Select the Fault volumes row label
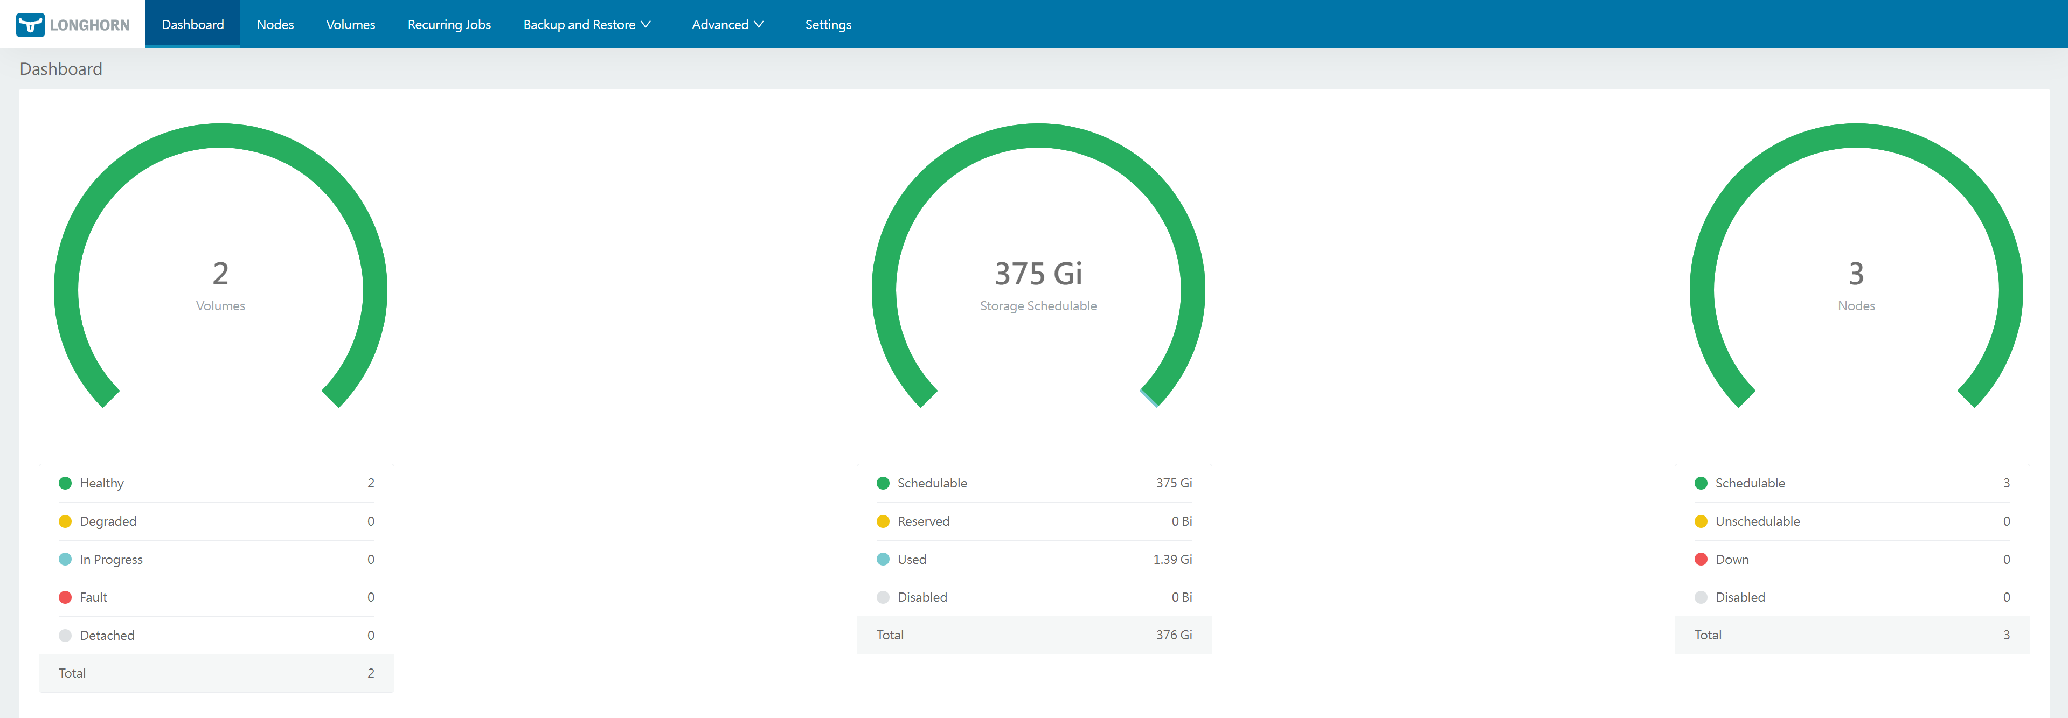The width and height of the screenshot is (2068, 718). tap(94, 597)
